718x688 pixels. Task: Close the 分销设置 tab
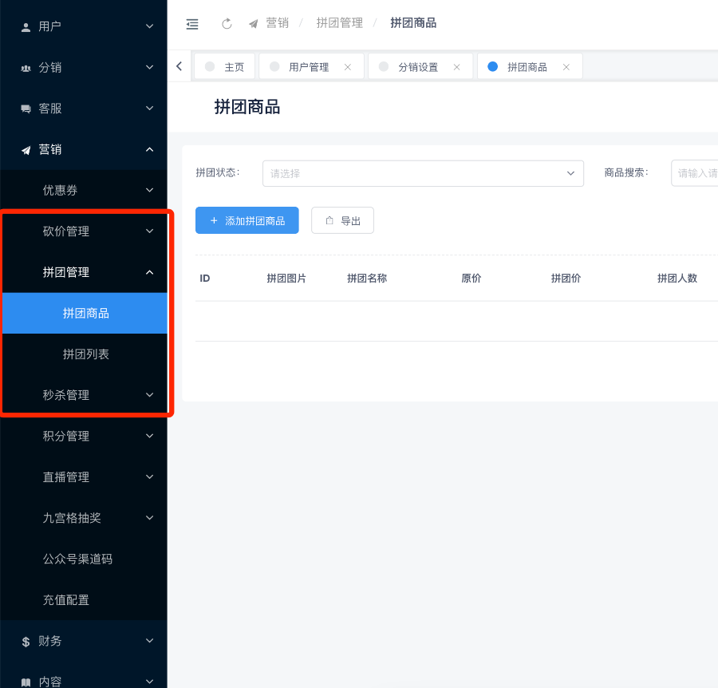456,67
